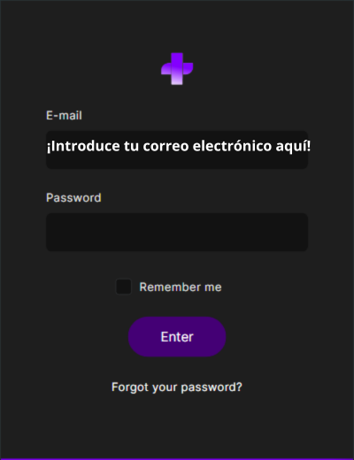Viewport: 354px width, 460px height.
Task: Click the purple plus logo icon
Action: 177,69
